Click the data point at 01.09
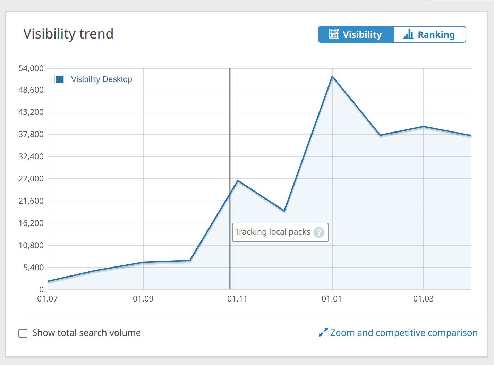Image resolution: width=494 pixels, height=365 pixels. click(x=144, y=262)
